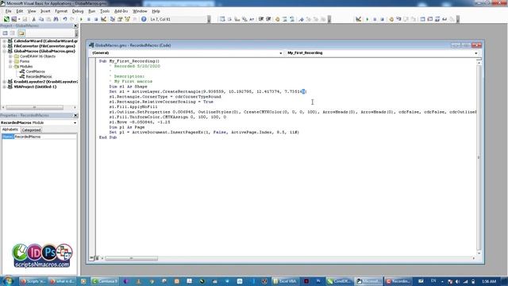508x286 pixels.
Task: Click Toggle Folders icon in Project panel
Action: pos(21,33)
